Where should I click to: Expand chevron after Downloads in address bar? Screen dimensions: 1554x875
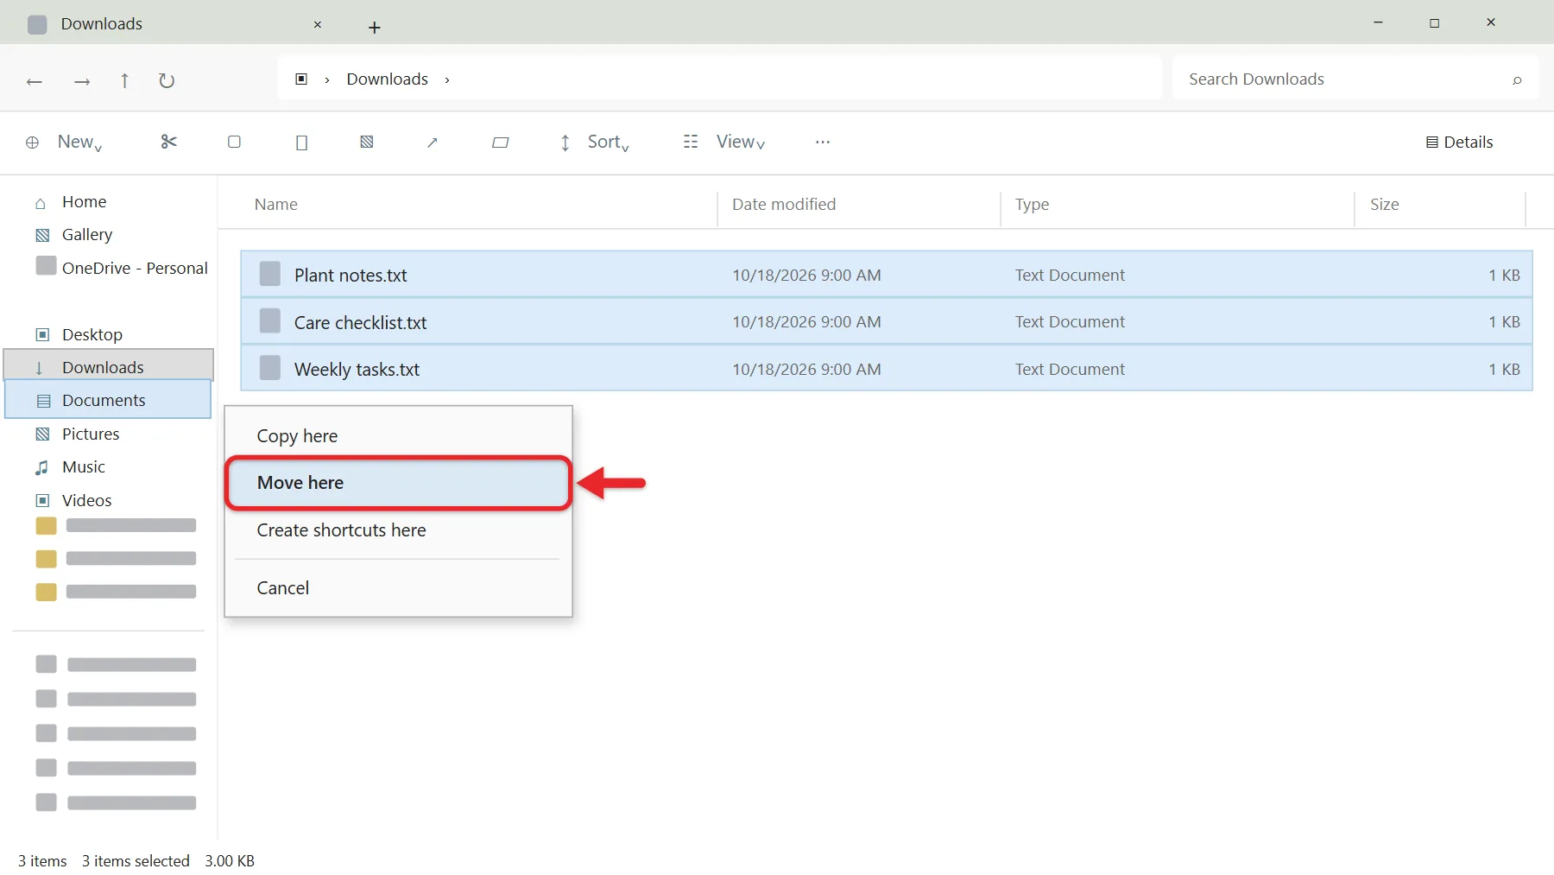pos(447,79)
